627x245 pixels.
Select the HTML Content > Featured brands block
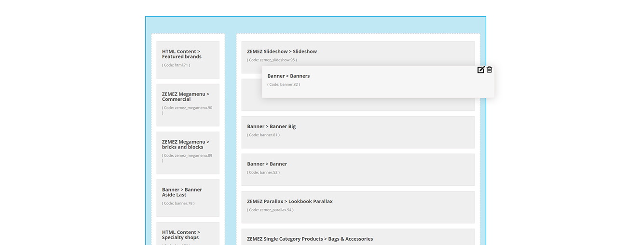(x=188, y=60)
